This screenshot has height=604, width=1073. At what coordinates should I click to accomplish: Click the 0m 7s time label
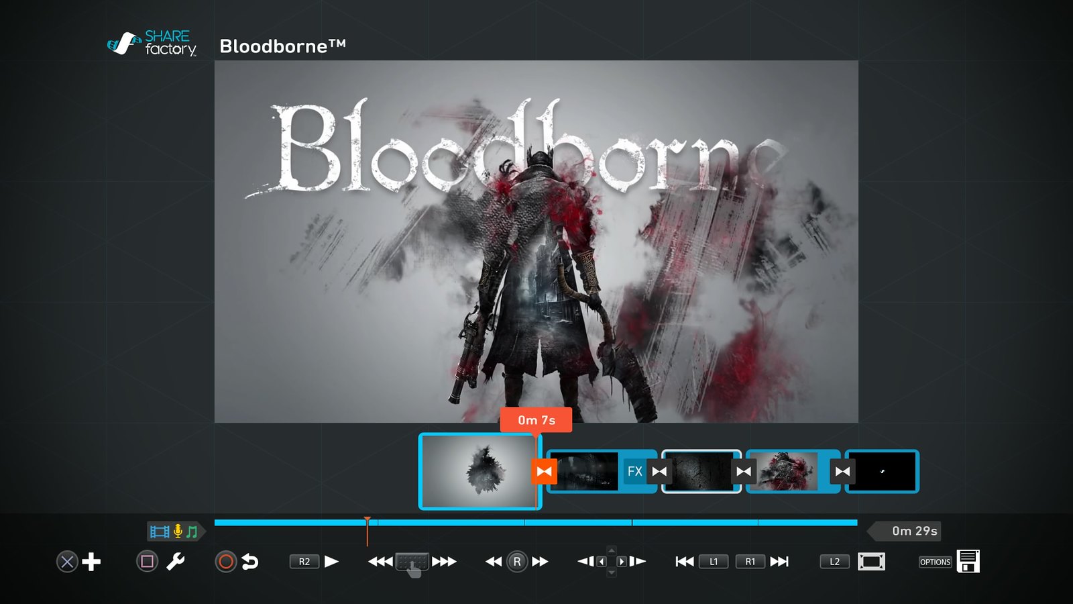point(536,420)
